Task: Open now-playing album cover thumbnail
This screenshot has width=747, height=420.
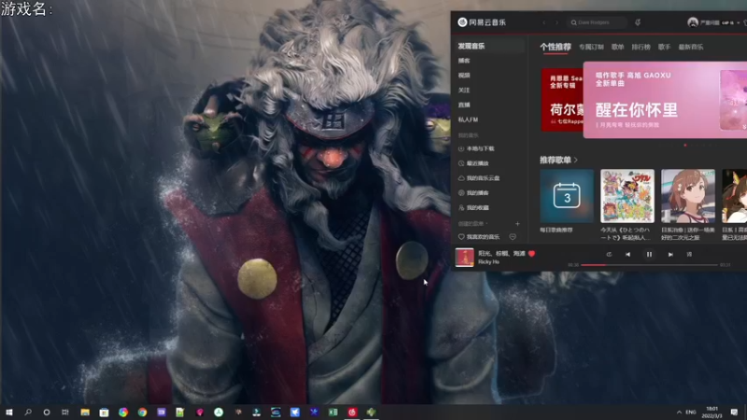Action: [464, 258]
